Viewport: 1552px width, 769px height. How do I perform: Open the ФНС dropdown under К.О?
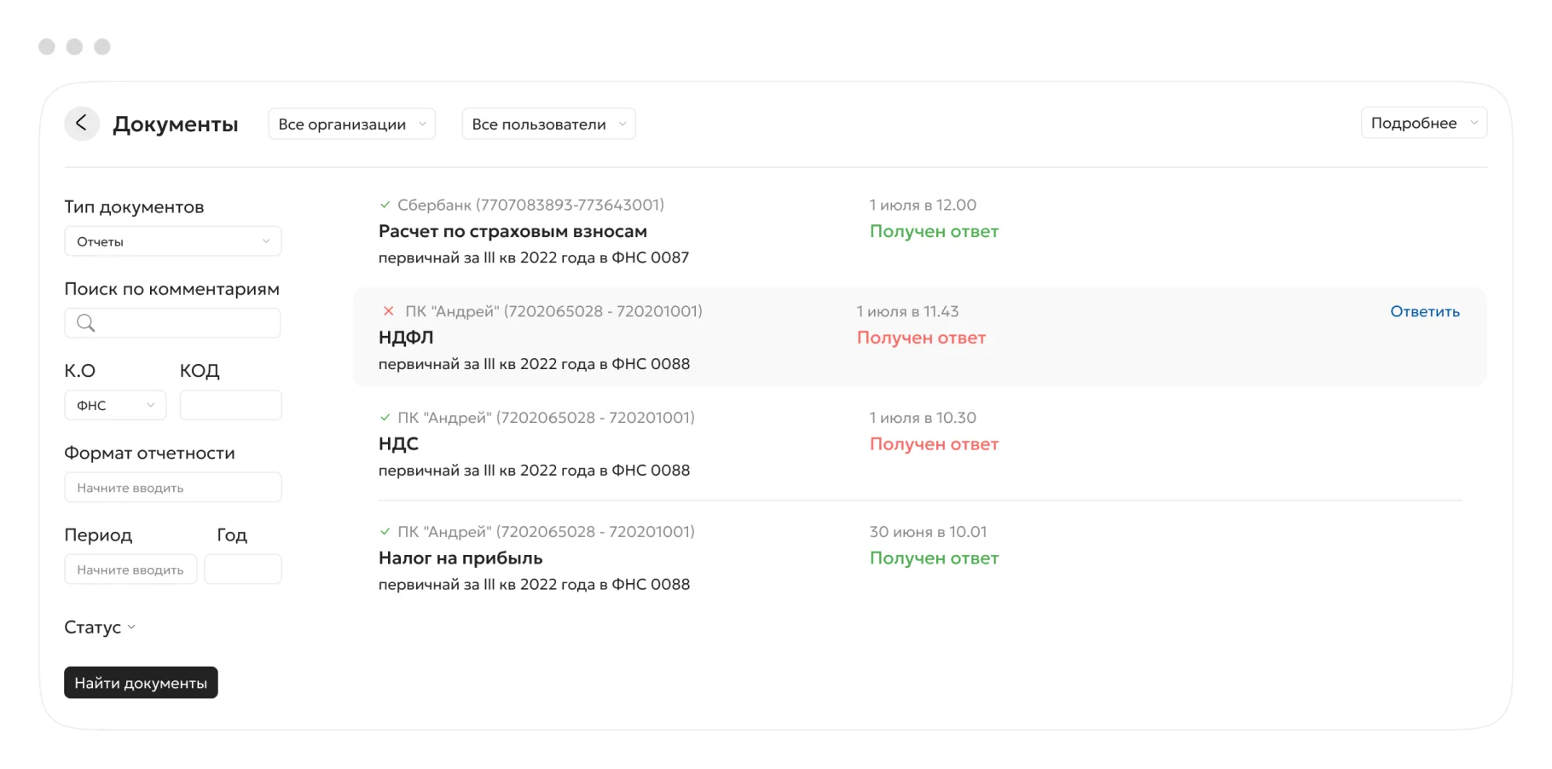[x=115, y=405]
